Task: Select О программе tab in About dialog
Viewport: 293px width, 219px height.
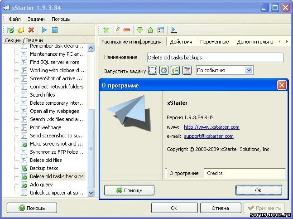Action: (184, 173)
